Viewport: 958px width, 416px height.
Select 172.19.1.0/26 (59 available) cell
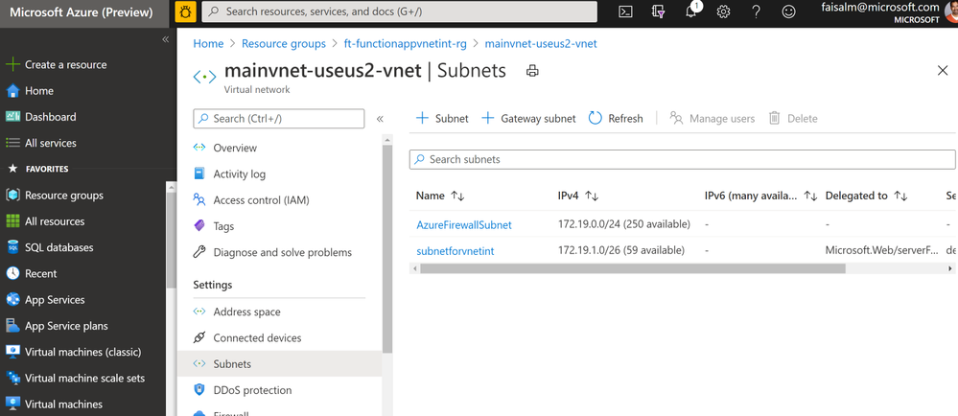[621, 250]
